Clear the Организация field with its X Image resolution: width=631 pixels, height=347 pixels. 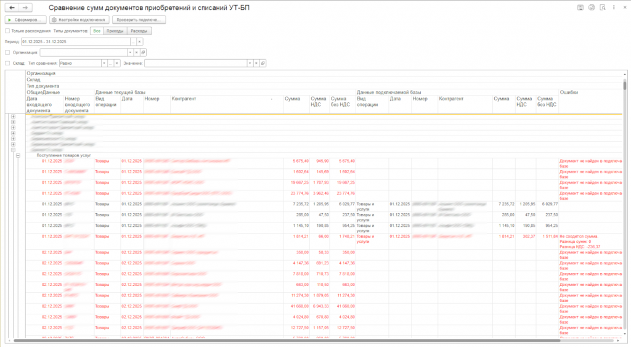pos(136,52)
